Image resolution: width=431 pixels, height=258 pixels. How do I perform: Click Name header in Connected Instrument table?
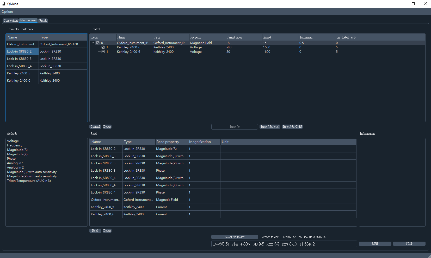[x=22, y=37]
